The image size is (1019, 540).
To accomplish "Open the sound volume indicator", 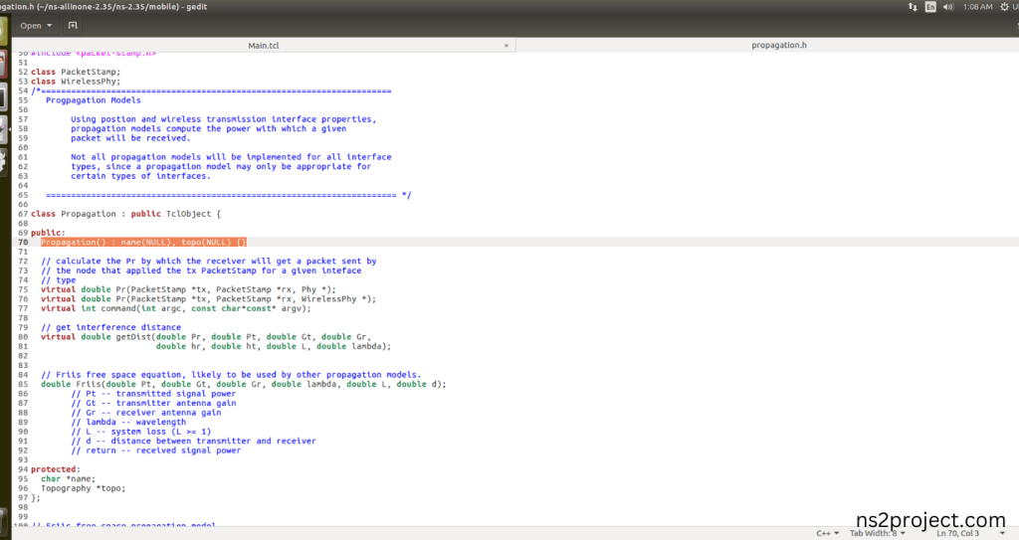I will coord(948,7).
